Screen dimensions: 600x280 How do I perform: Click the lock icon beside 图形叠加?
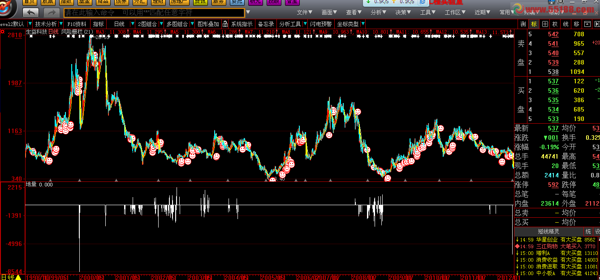(225, 24)
